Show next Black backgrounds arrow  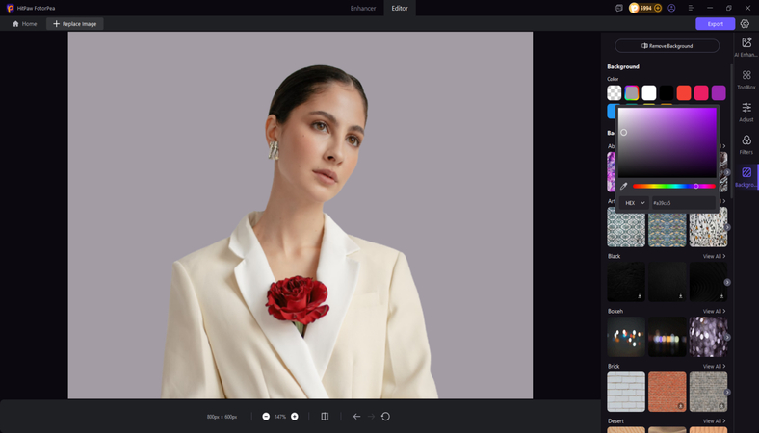click(x=727, y=282)
